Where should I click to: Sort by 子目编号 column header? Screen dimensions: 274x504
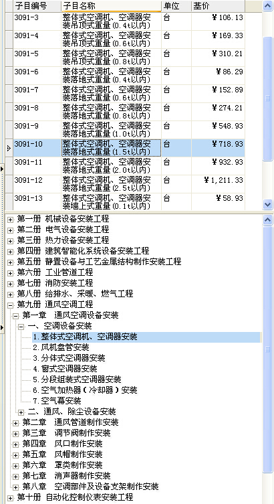point(37,6)
